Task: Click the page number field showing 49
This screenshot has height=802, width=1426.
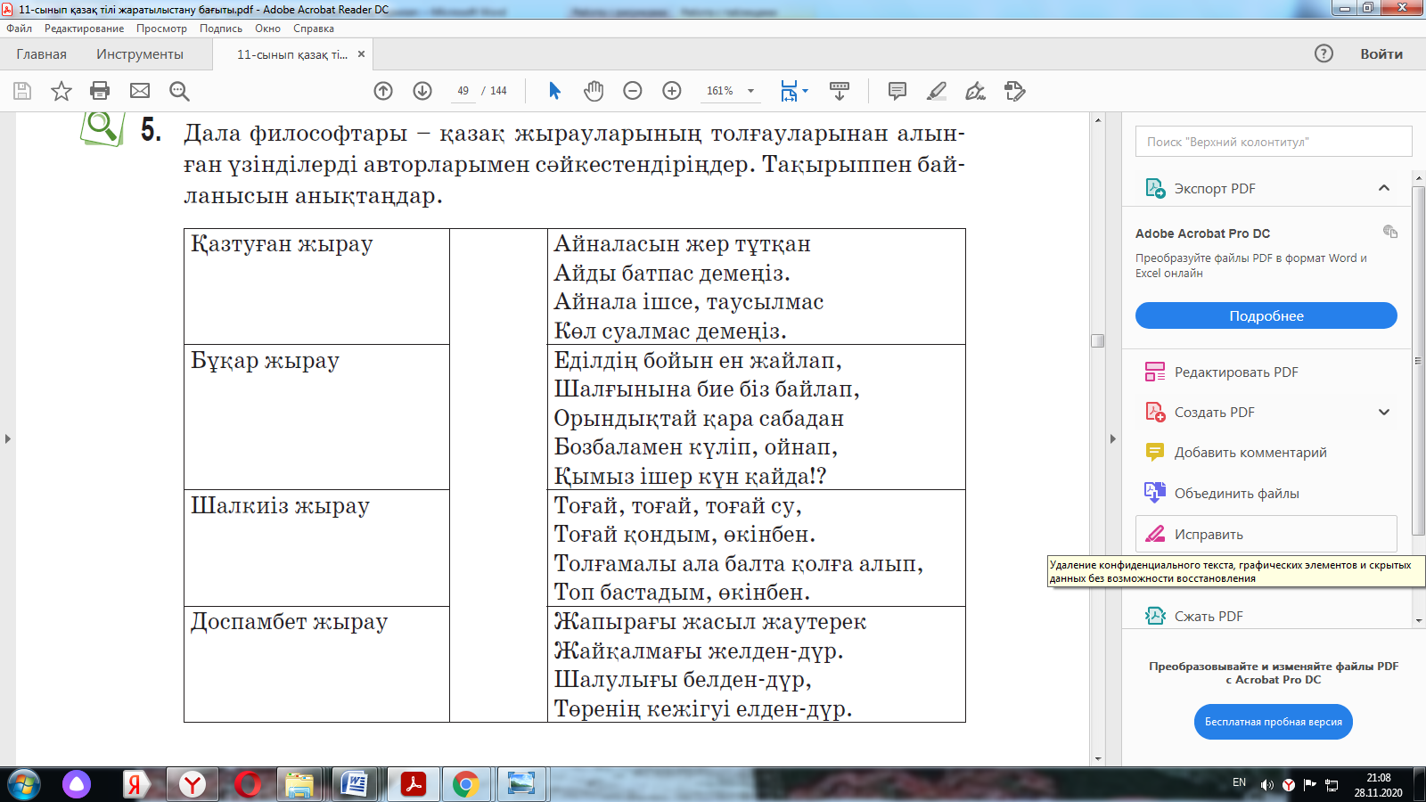Action: pos(463,91)
